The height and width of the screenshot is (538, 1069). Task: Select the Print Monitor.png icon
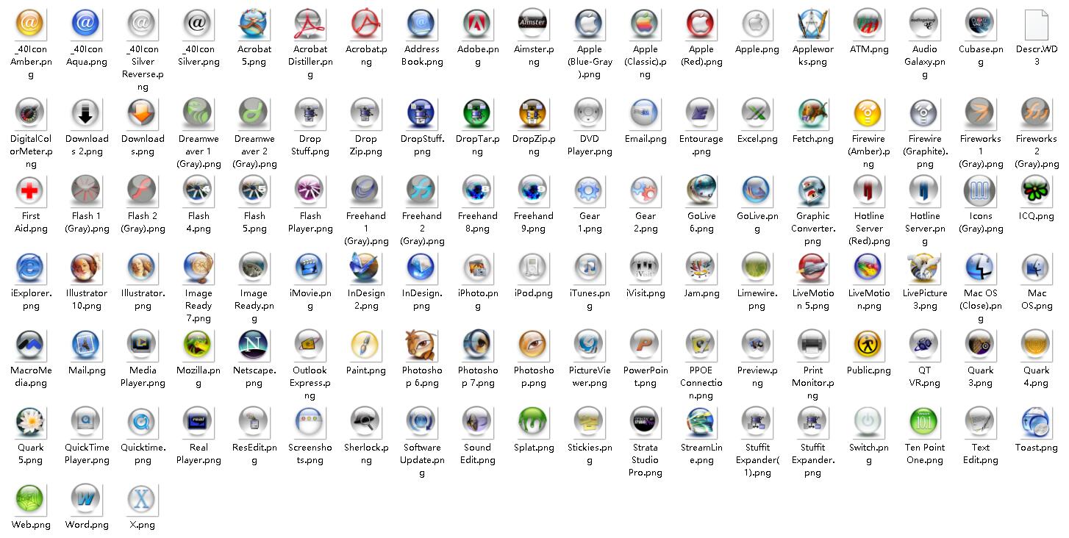(x=812, y=345)
